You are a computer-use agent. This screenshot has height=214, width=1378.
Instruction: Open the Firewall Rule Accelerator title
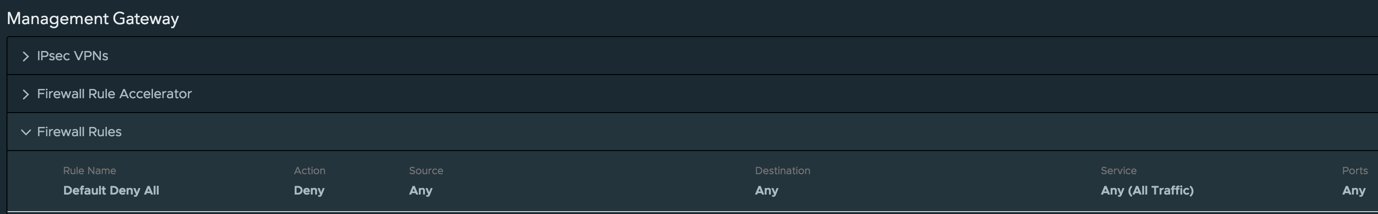click(x=114, y=94)
